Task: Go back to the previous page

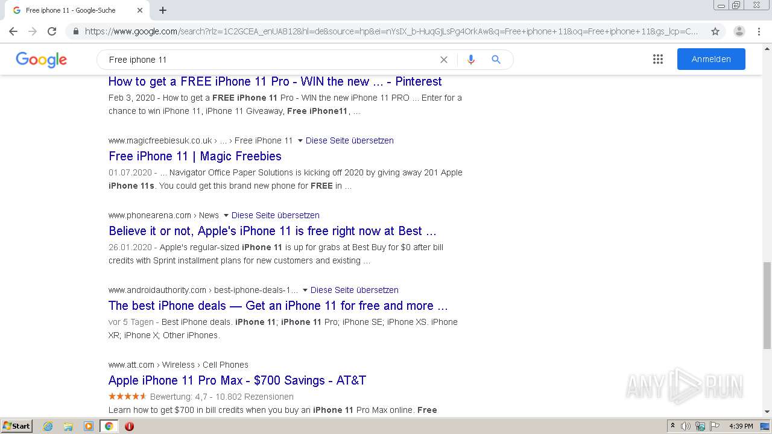Action: [x=13, y=31]
